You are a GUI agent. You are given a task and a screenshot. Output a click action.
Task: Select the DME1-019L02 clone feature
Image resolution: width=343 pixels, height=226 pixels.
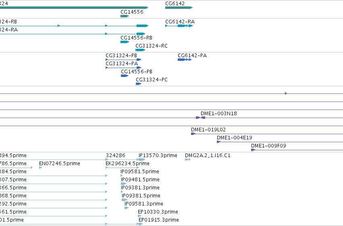pos(193,134)
